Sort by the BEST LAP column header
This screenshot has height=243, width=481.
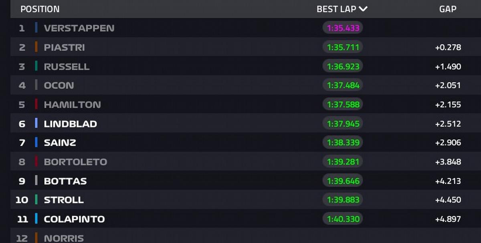coord(336,9)
